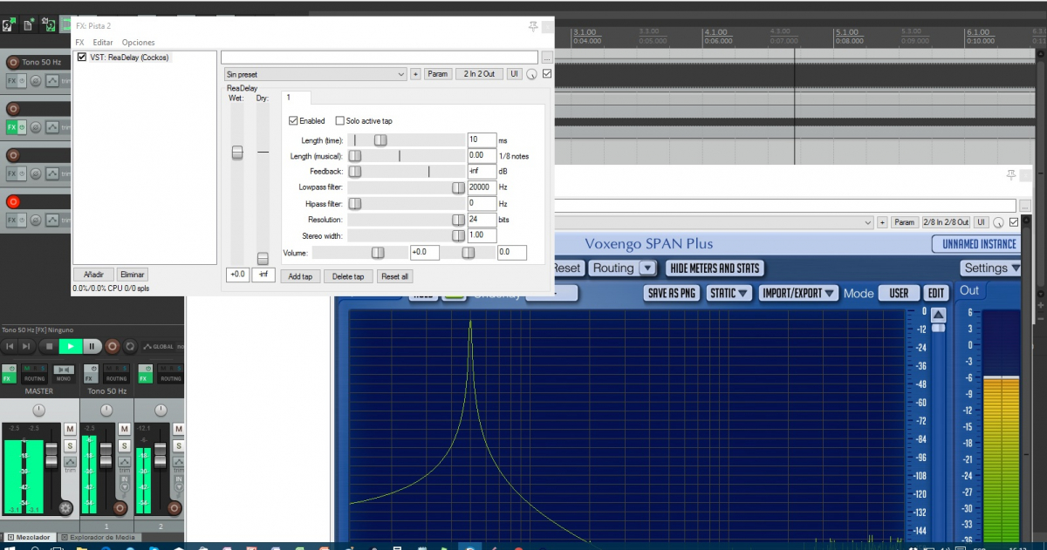Image resolution: width=1047 pixels, height=550 pixels.
Task: Open the Opciones menu in FX window
Action: point(138,42)
